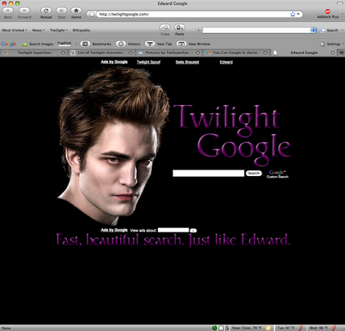The height and width of the screenshot is (331, 345).
Task: Close the Twilight Superfans tab
Action: [63, 52]
